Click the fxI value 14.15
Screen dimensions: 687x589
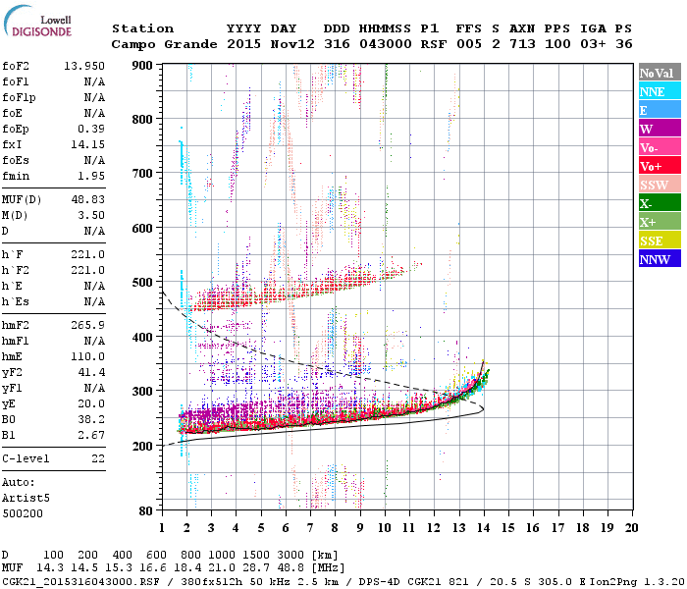(x=87, y=144)
